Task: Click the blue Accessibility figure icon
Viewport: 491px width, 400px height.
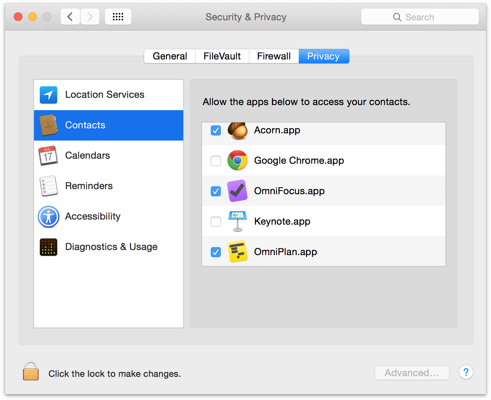Action: (49, 217)
